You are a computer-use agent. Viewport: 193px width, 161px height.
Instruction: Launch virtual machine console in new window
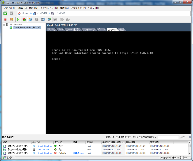tap(49, 19)
